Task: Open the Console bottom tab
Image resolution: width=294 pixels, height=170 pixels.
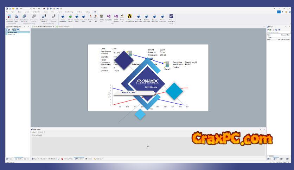Action: pos(89,159)
